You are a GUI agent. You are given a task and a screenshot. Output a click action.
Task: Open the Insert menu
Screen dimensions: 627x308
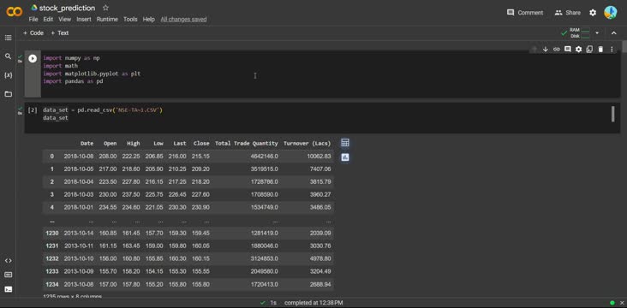pos(84,19)
